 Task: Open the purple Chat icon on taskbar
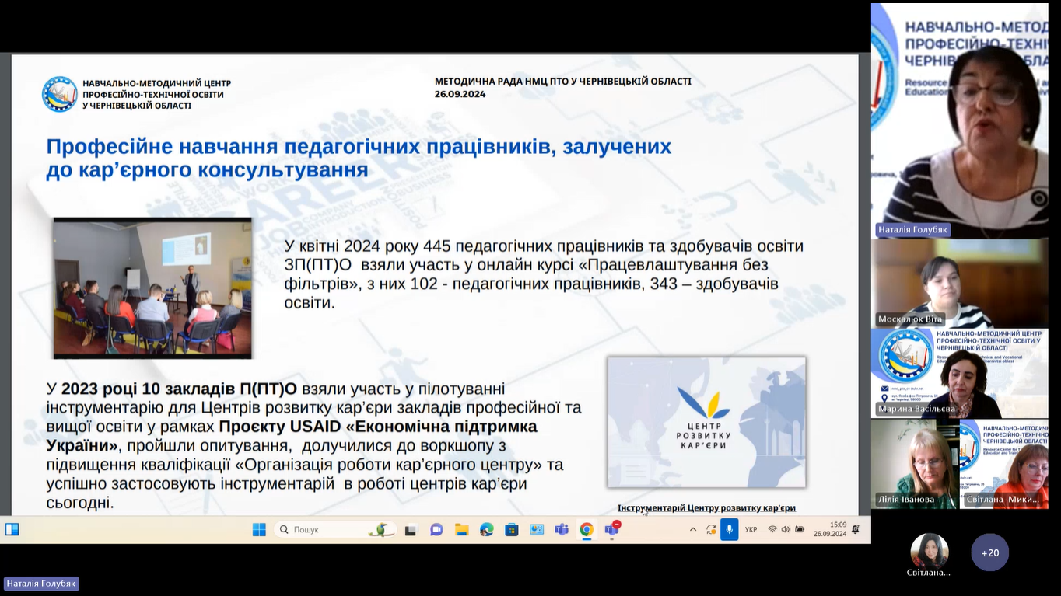[x=436, y=530]
